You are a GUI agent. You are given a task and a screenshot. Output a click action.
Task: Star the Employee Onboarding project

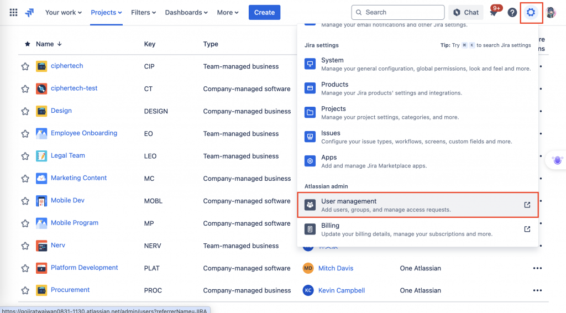[x=25, y=134]
